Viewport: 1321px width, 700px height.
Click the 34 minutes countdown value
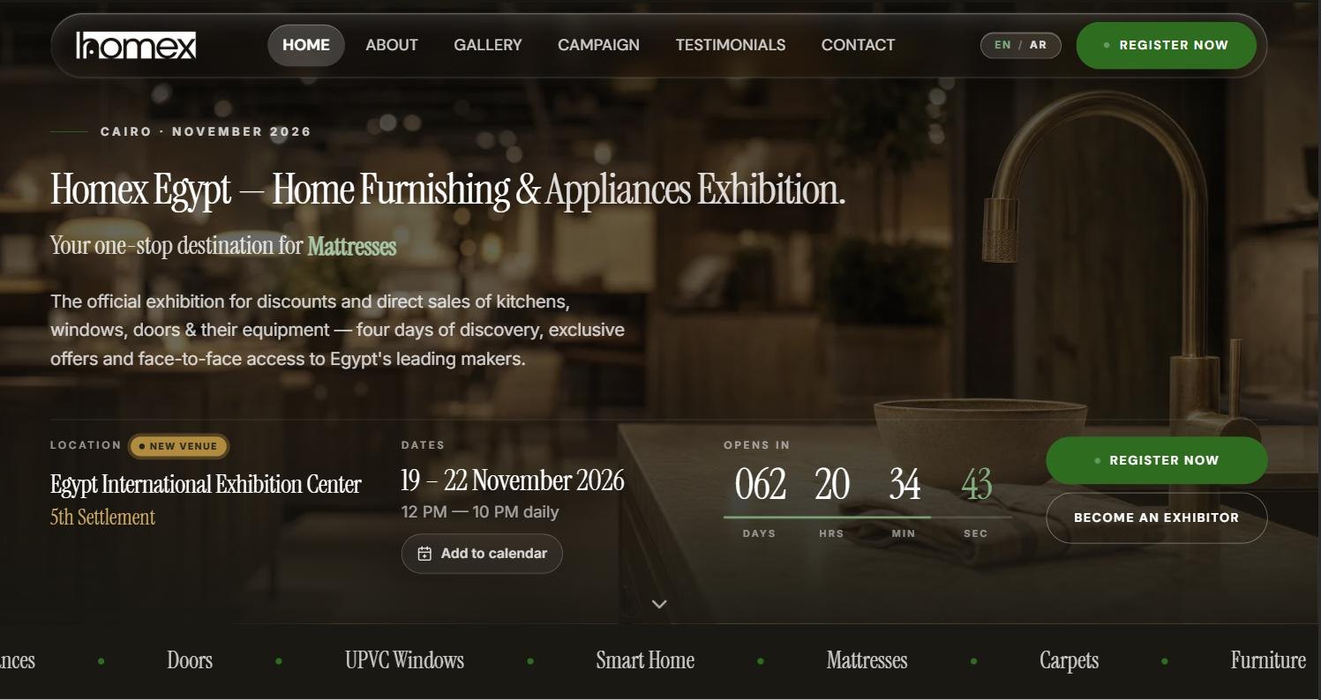[904, 484]
